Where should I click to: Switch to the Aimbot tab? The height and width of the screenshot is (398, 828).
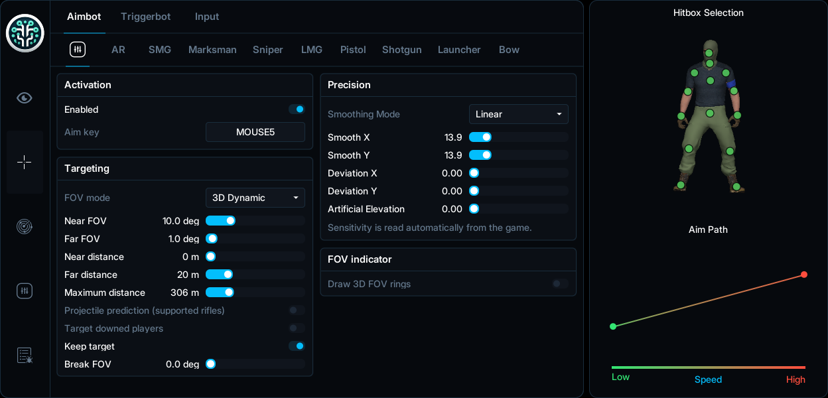click(x=84, y=17)
